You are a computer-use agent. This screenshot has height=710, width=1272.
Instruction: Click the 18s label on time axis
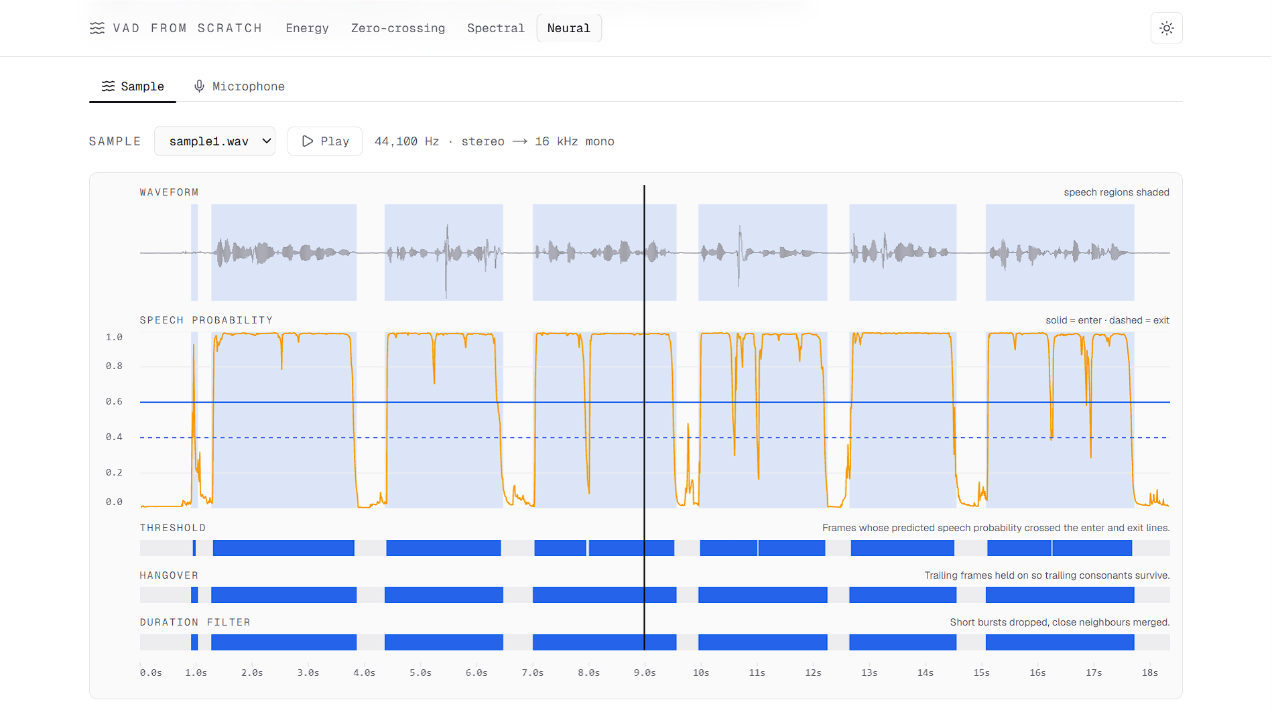coord(1150,672)
